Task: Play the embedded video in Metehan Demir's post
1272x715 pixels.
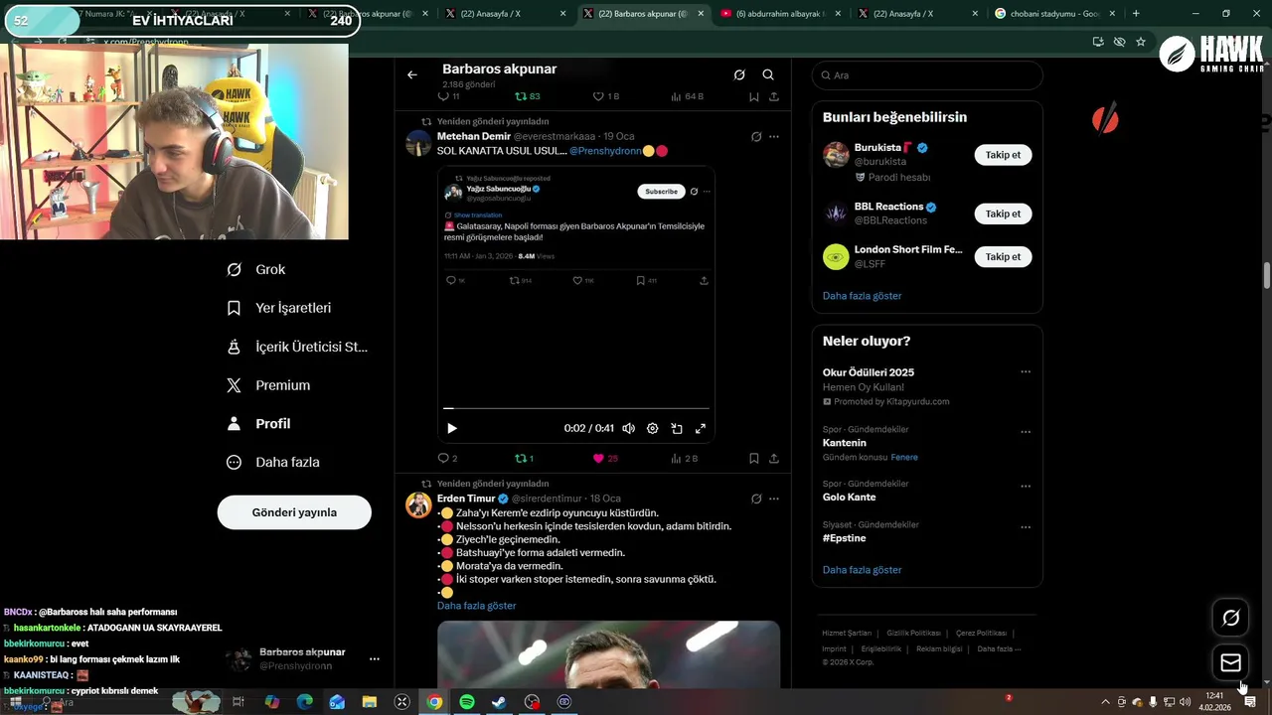Action: (x=452, y=428)
